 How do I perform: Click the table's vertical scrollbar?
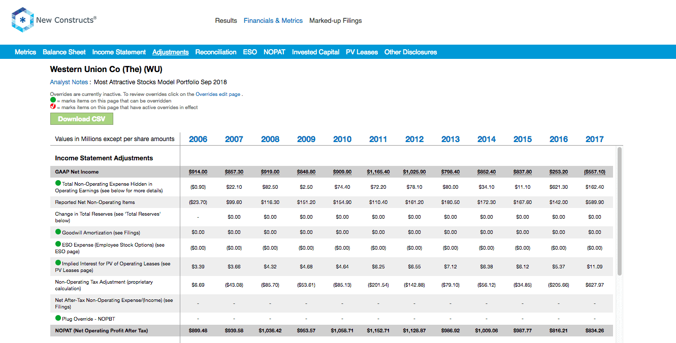pyautogui.click(x=619, y=212)
